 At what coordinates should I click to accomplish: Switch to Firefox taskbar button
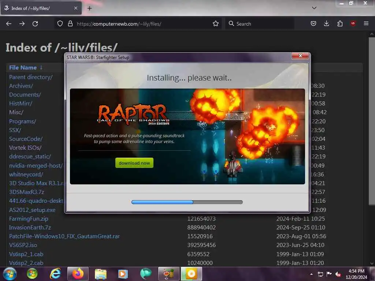pos(78,274)
